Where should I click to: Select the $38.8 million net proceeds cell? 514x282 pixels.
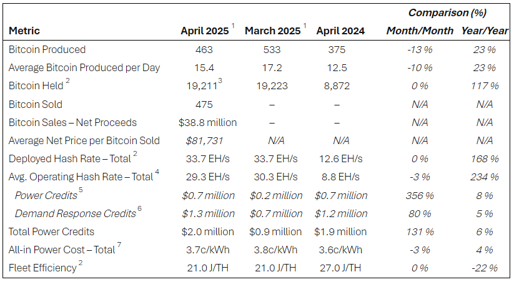208,122
